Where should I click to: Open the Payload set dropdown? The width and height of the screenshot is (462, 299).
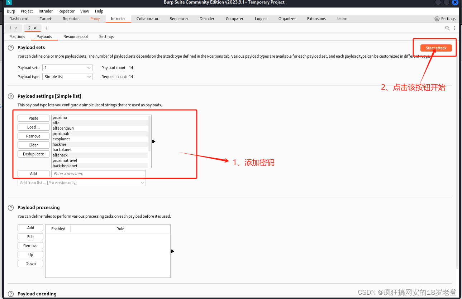click(67, 68)
